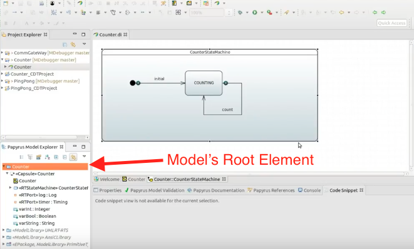Toggle link-with-editor in Papyrus Model Explorer
The height and width of the screenshot is (249, 414).
[x=73, y=157]
